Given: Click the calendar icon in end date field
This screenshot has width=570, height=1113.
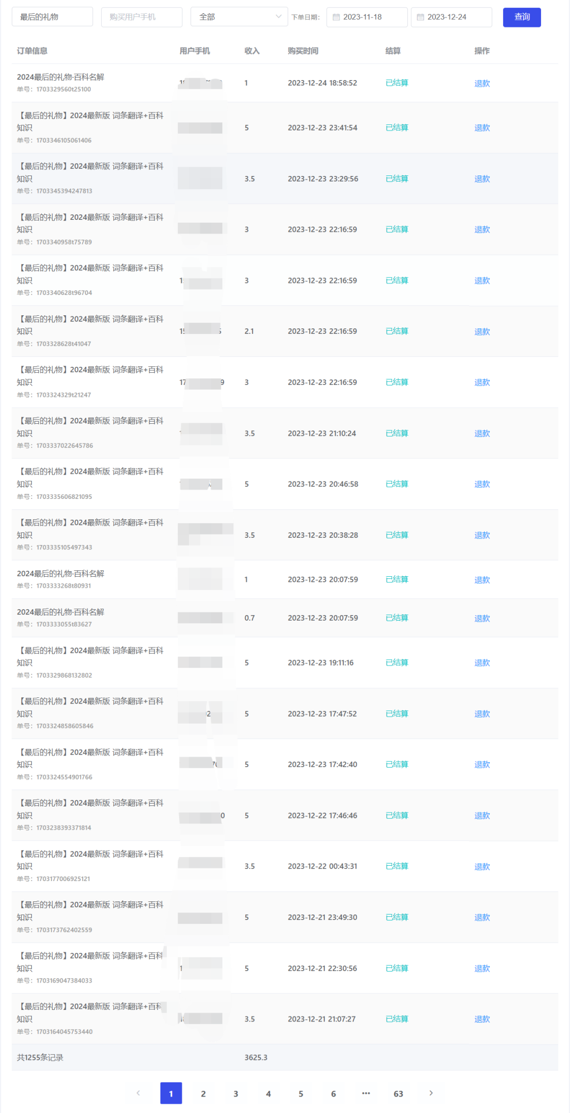Looking at the screenshot, I should coord(421,17).
